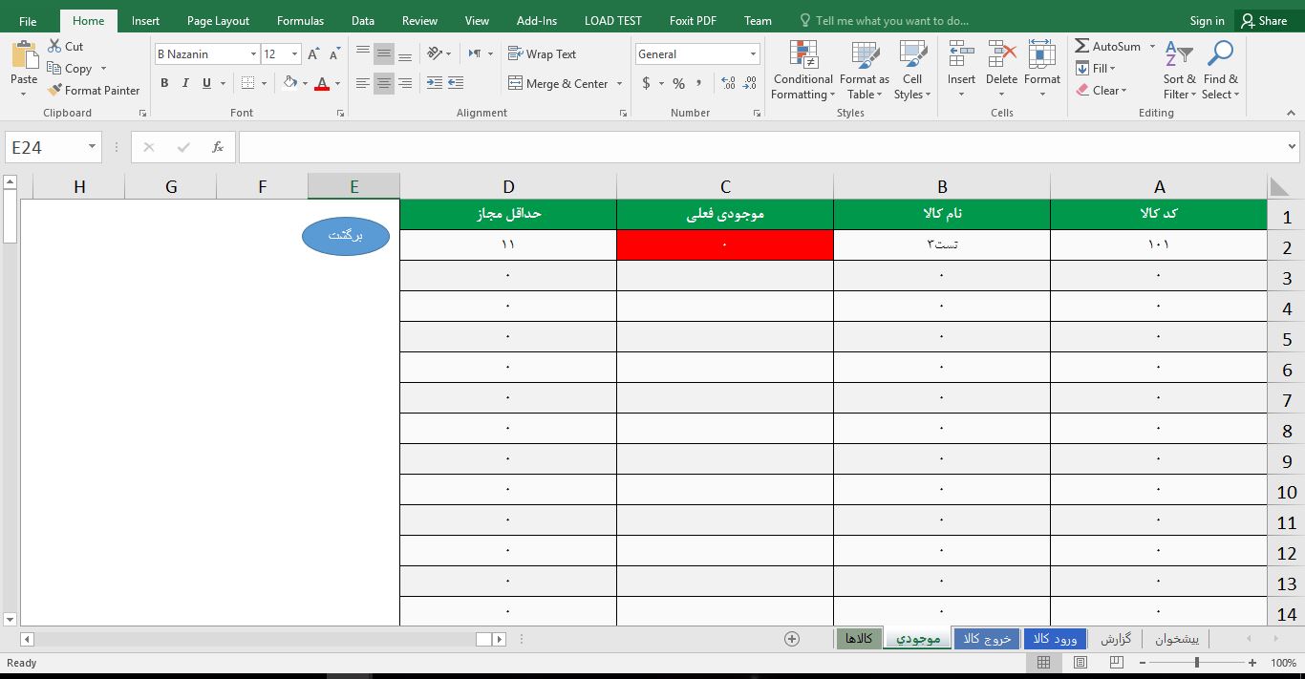Switch to Page Break Preview in status bar
This screenshot has height=679, width=1305.
(1115, 663)
